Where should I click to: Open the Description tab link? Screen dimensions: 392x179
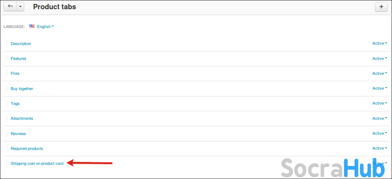(21, 44)
